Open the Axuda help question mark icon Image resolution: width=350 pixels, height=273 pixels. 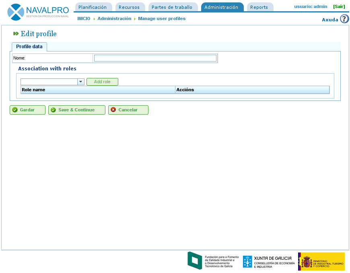[344, 19]
